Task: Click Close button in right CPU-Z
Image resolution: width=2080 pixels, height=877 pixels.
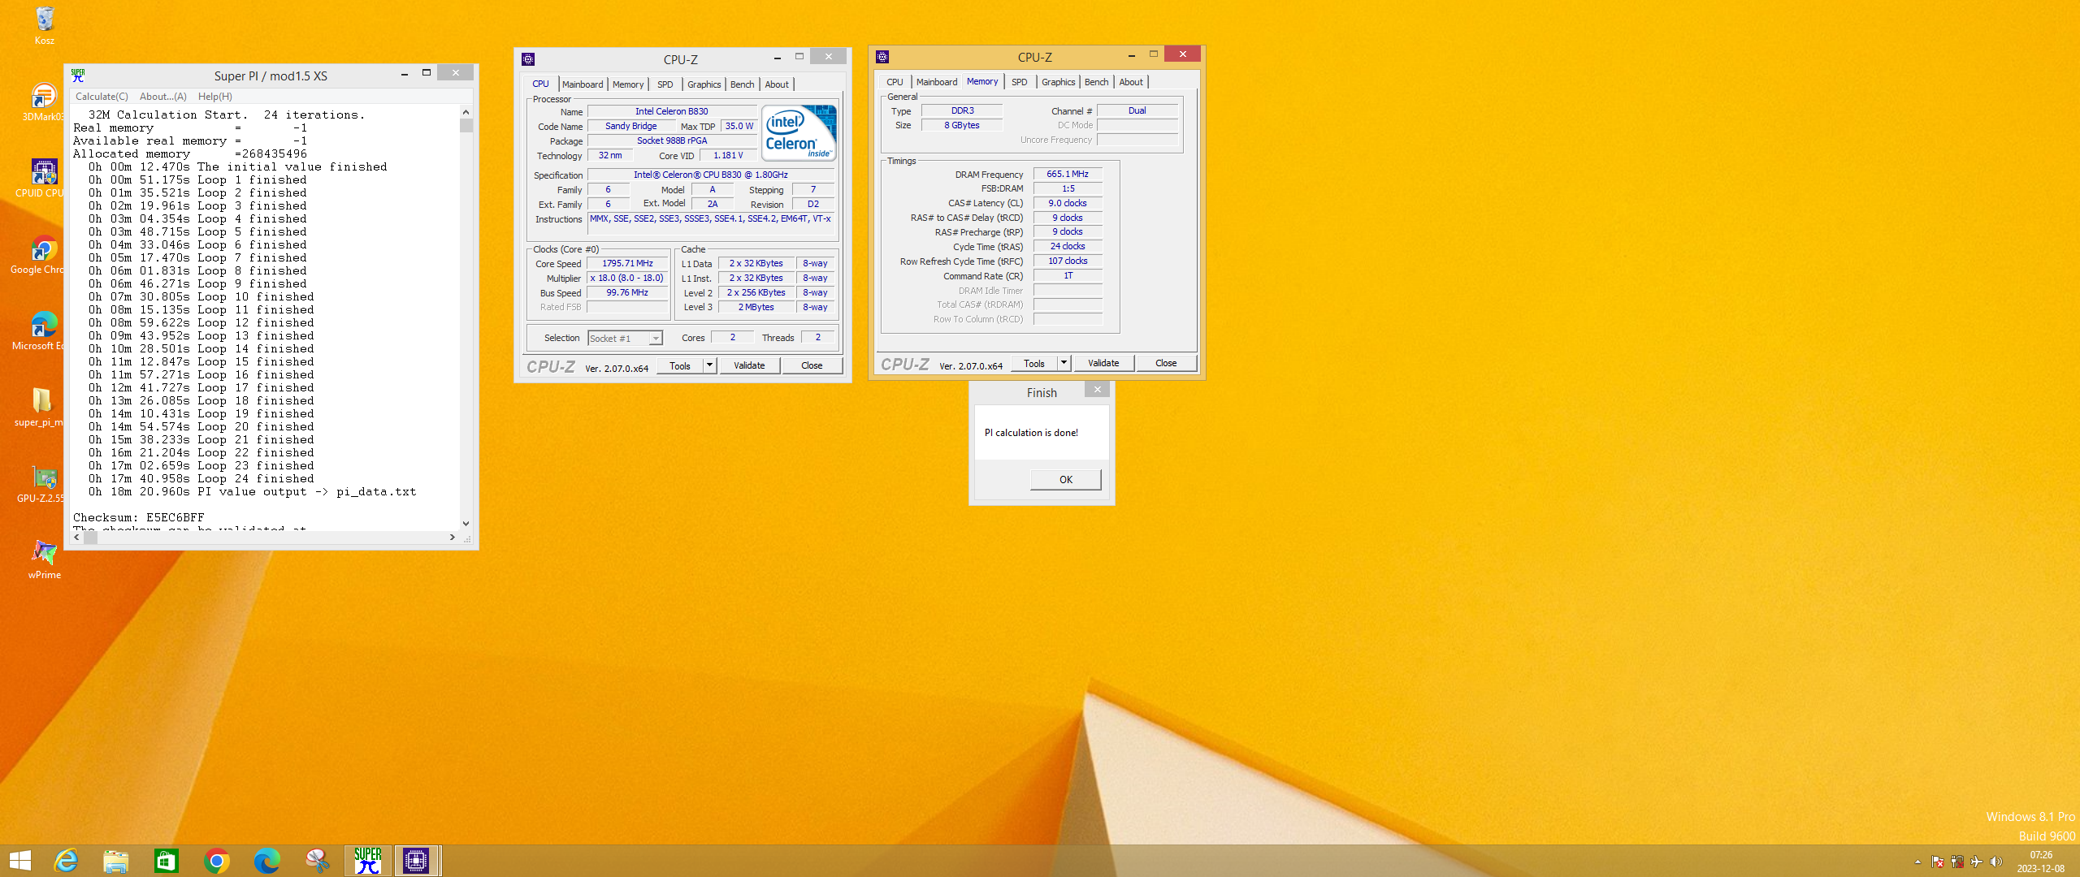Action: click(x=1166, y=363)
